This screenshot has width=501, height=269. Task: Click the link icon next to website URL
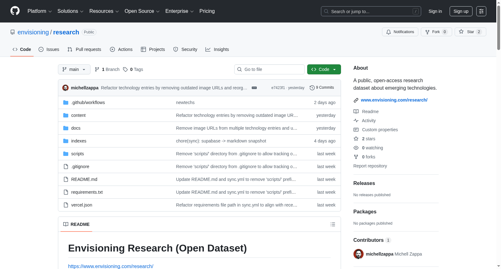tap(356, 100)
